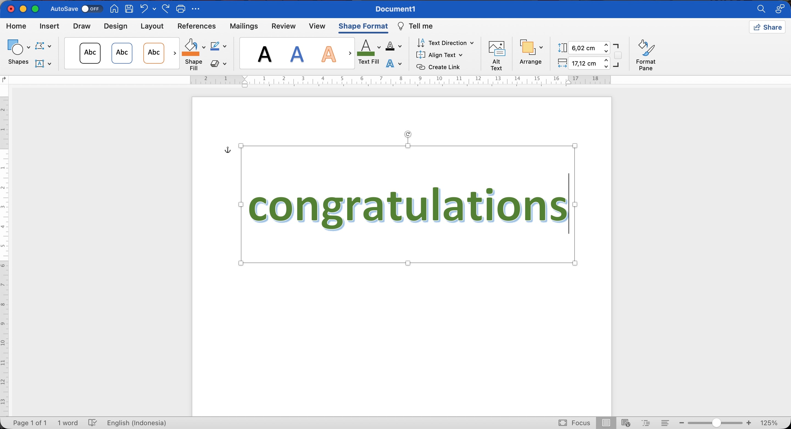Switch to the Home tab
The height and width of the screenshot is (429, 791).
click(16, 26)
